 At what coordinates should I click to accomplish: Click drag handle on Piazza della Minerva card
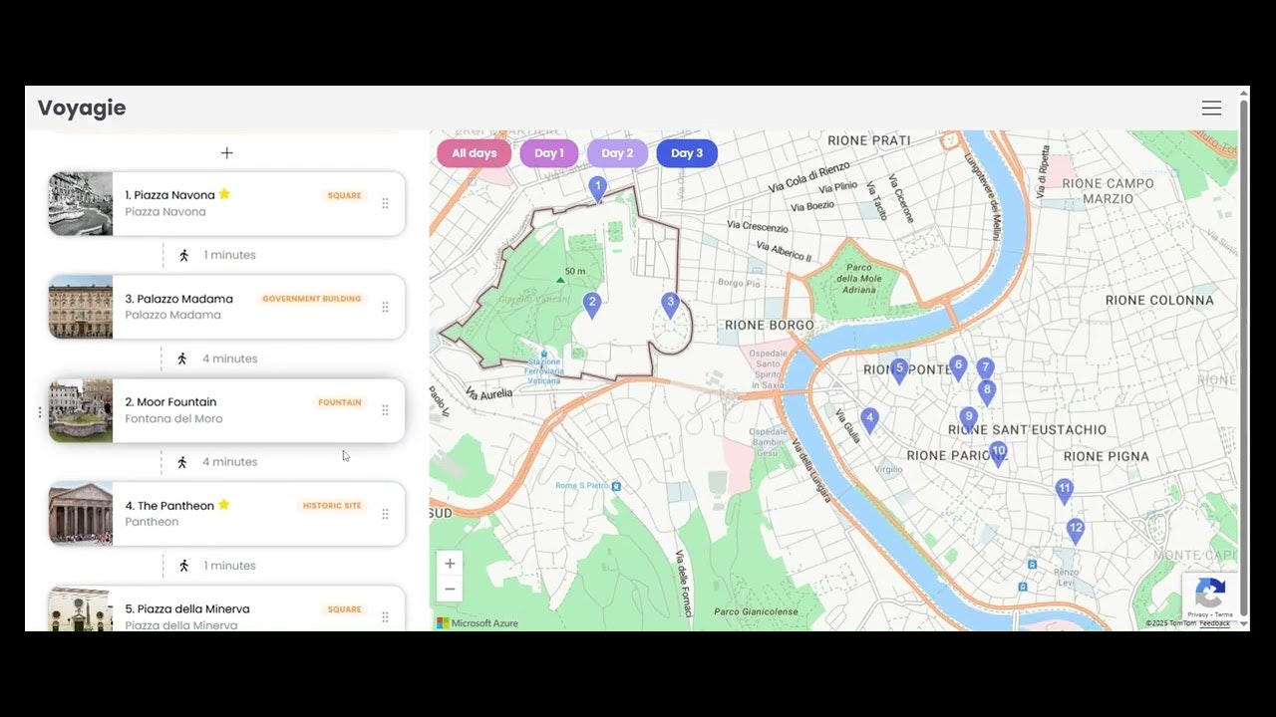tap(385, 617)
